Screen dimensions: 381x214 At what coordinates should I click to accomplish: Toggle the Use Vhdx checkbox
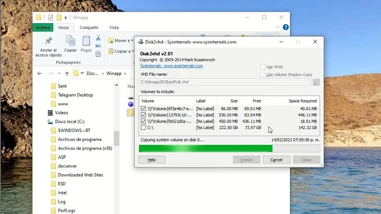[x=262, y=66]
